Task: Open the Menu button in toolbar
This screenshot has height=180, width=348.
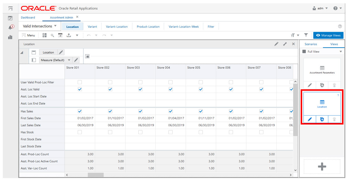Action: (x=28, y=35)
